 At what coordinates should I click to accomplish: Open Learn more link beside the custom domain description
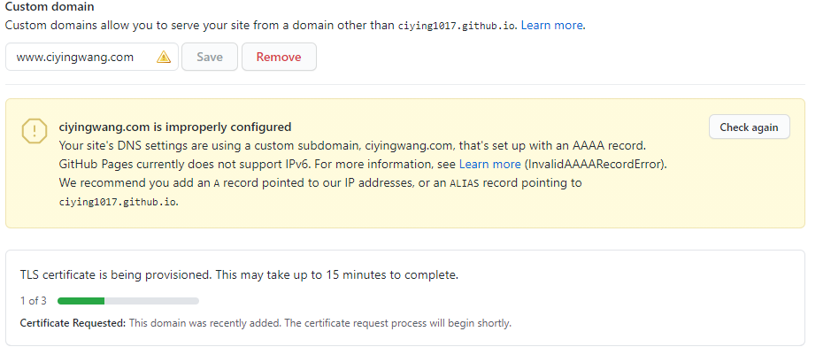pos(551,25)
